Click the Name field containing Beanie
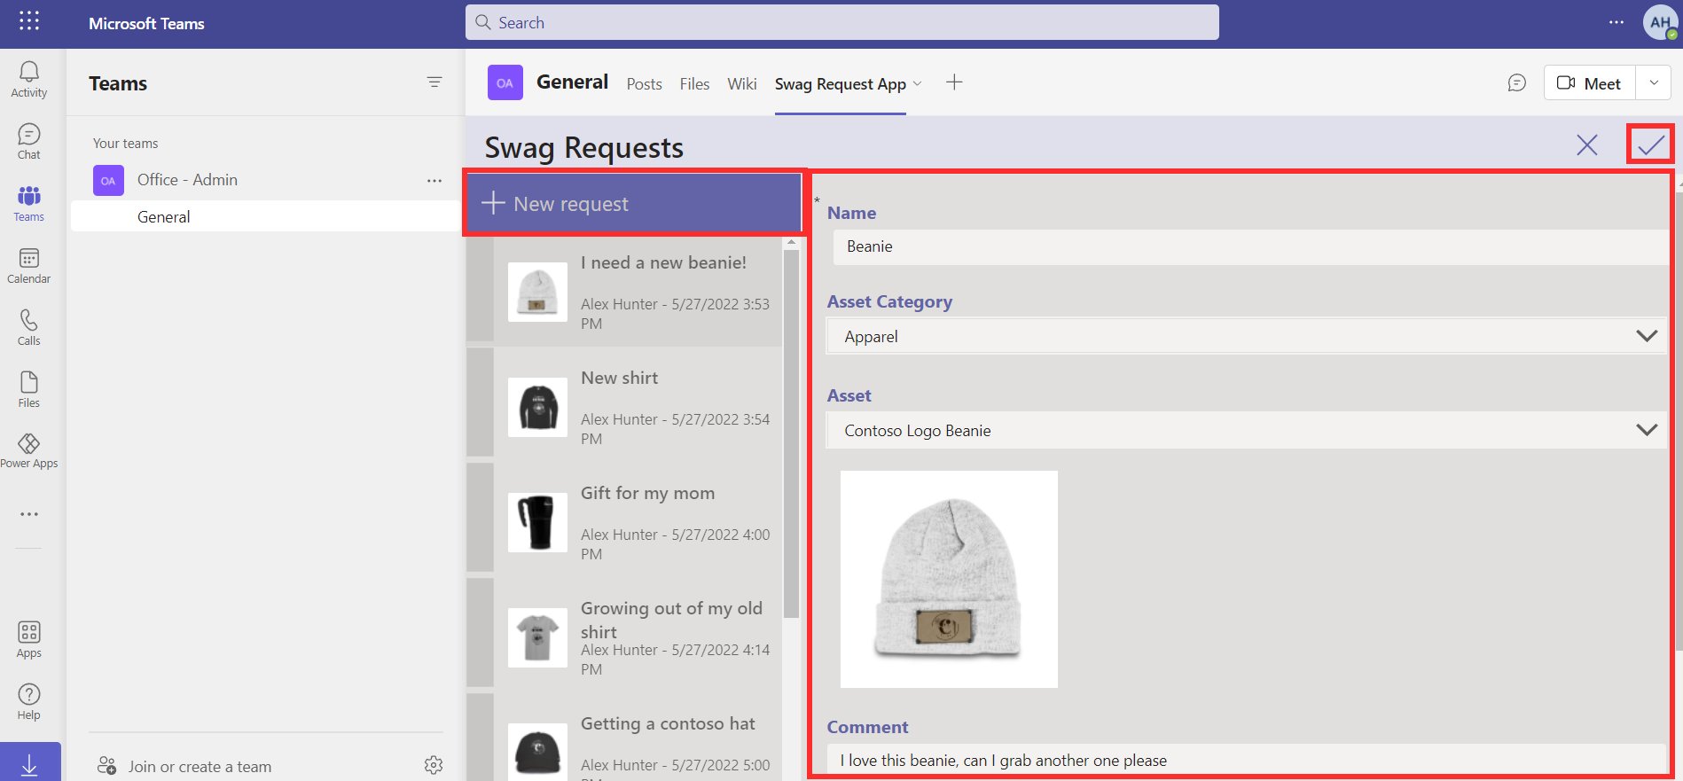The width and height of the screenshot is (1683, 781). pyautogui.click(x=1250, y=247)
